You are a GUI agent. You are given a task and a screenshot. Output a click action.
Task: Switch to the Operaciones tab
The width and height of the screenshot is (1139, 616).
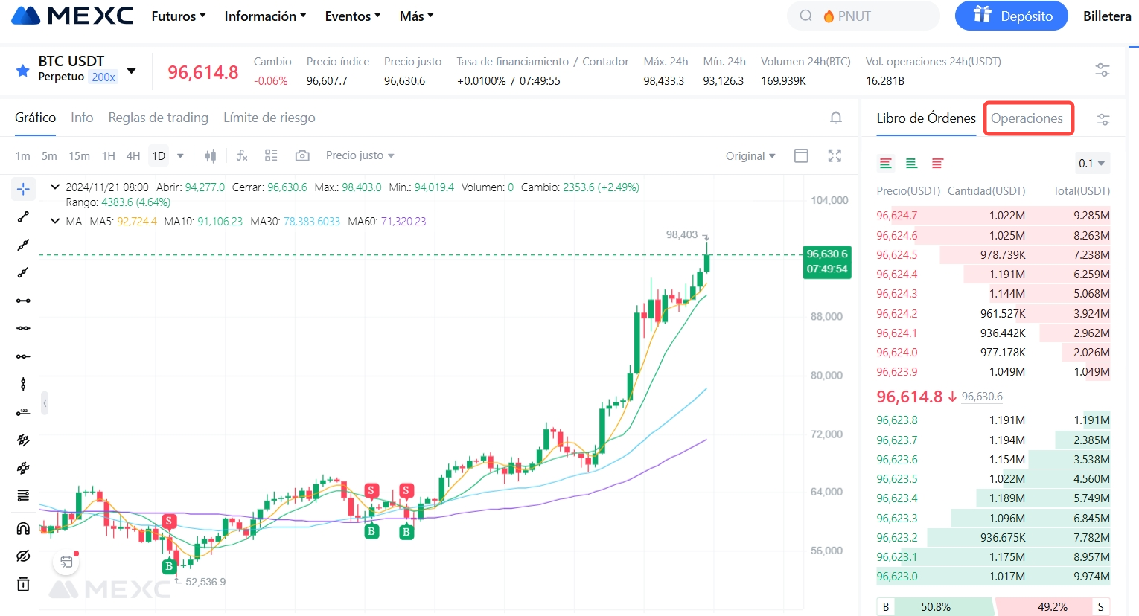tap(1027, 118)
